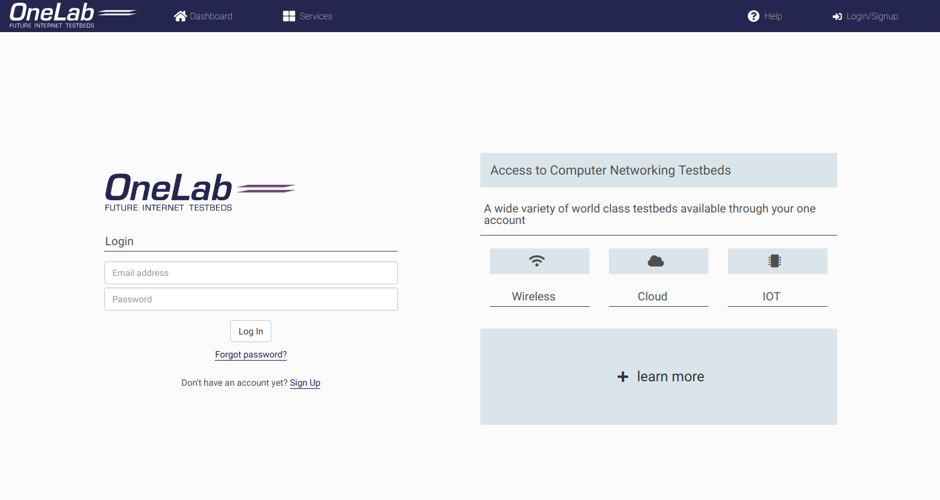Follow the Forgot password? link

coord(251,354)
